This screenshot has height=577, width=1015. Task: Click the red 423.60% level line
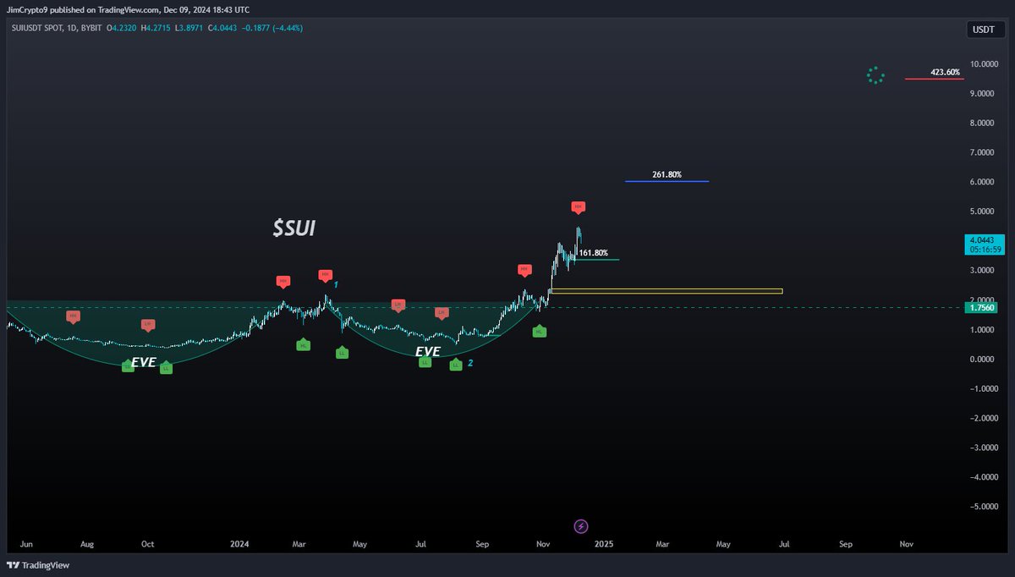click(x=934, y=79)
